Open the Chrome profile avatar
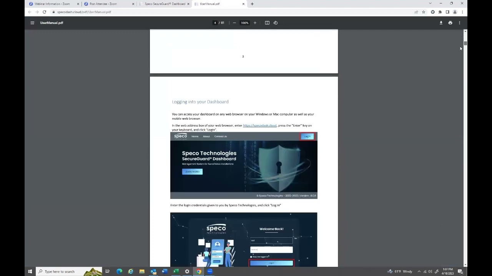The width and height of the screenshot is (492, 276). coord(455,12)
